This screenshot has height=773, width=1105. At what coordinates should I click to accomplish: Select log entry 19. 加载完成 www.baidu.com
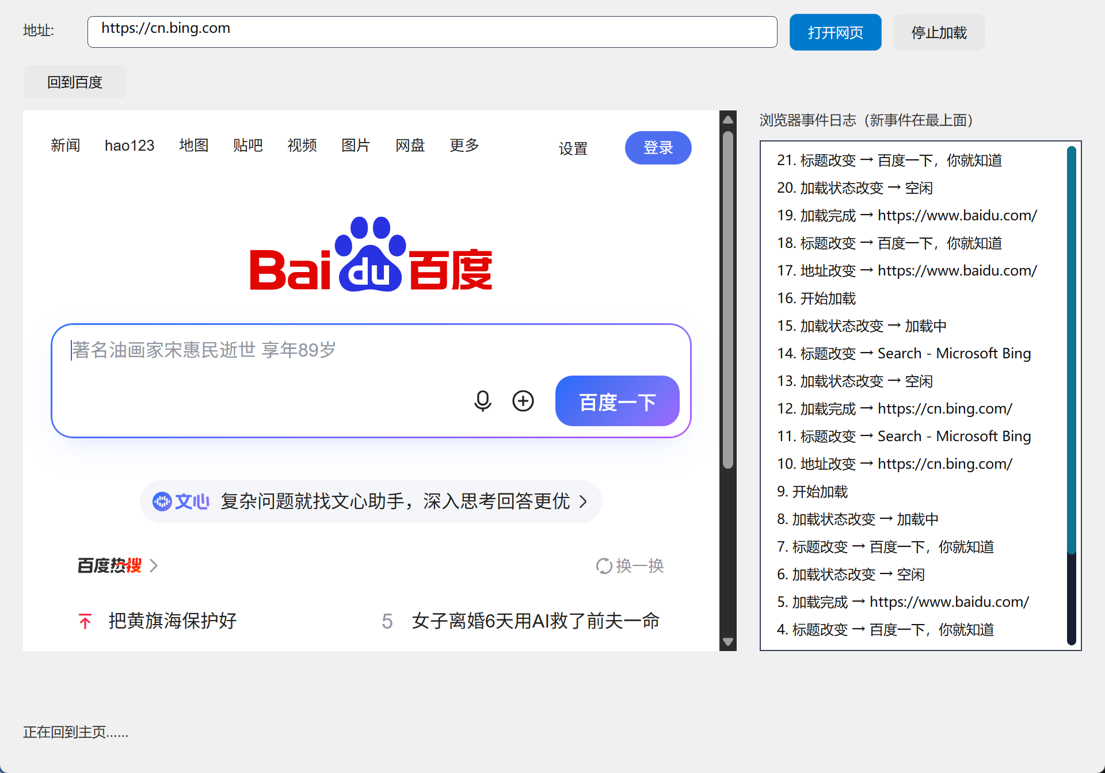pyautogui.click(x=907, y=215)
